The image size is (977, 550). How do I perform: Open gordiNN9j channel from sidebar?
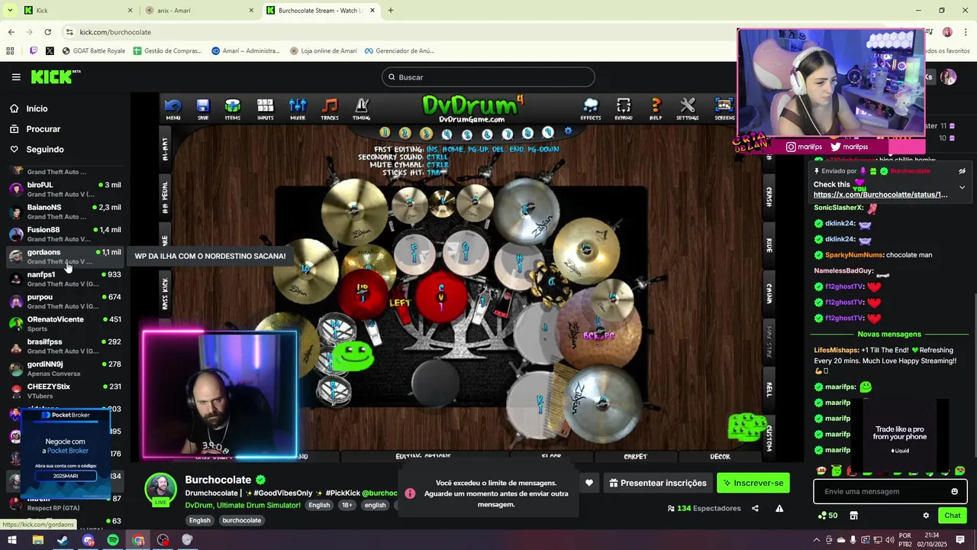tap(65, 368)
